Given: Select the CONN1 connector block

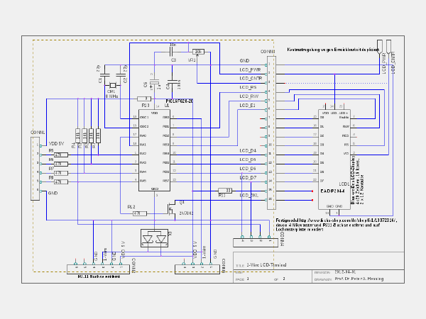Looking at the screenshot, I should click(x=35, y=169).
